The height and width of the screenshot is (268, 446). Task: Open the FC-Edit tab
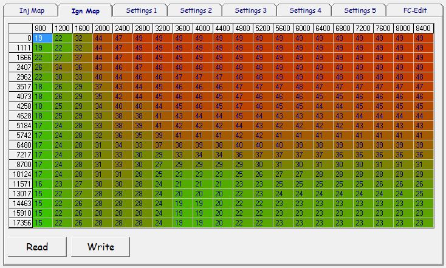(x=415, y=11)
